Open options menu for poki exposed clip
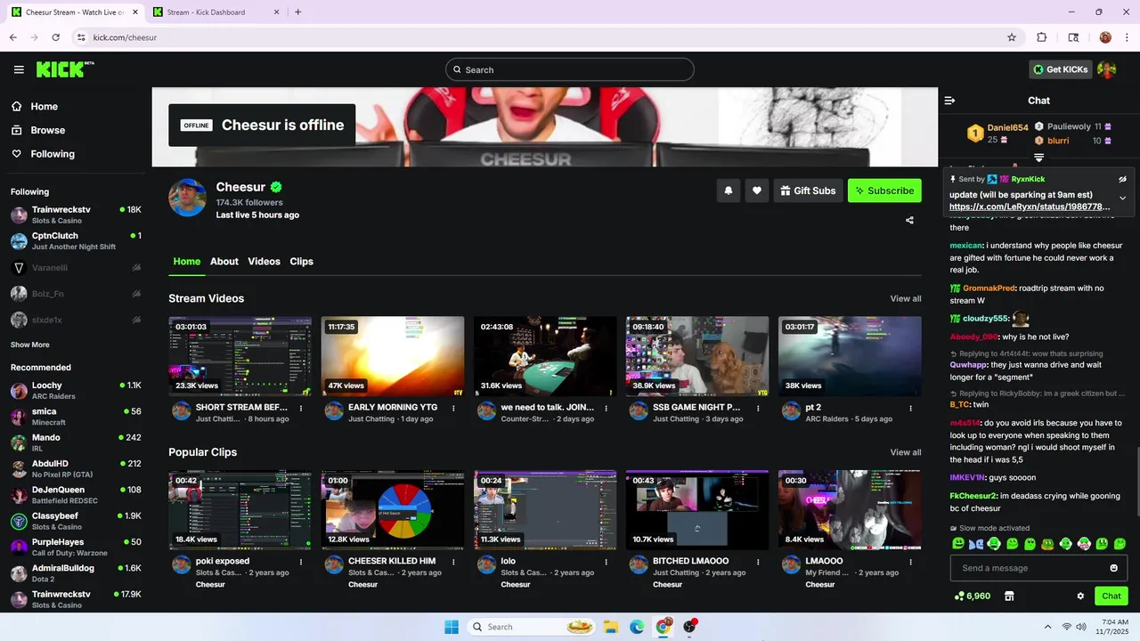The width and height of the screenshot is (1140, 641). [301, 563]
